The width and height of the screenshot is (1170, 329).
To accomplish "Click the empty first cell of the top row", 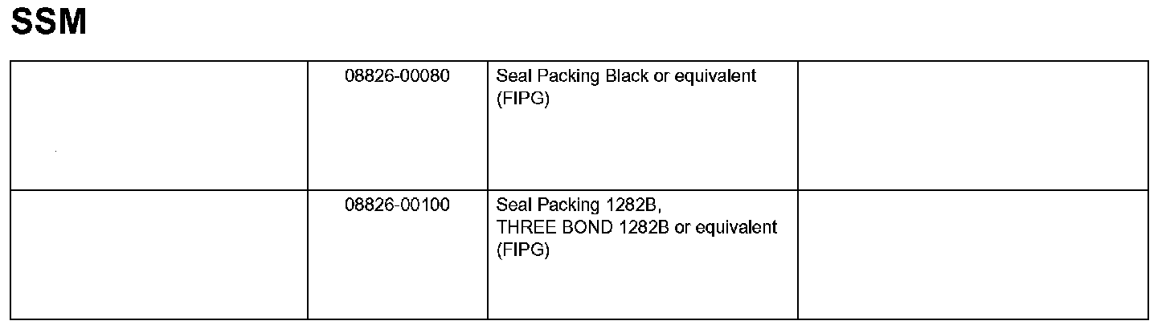I will (x=159, y=125).
